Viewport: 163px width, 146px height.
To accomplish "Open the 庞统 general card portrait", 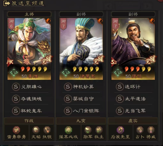I will 133,49.
